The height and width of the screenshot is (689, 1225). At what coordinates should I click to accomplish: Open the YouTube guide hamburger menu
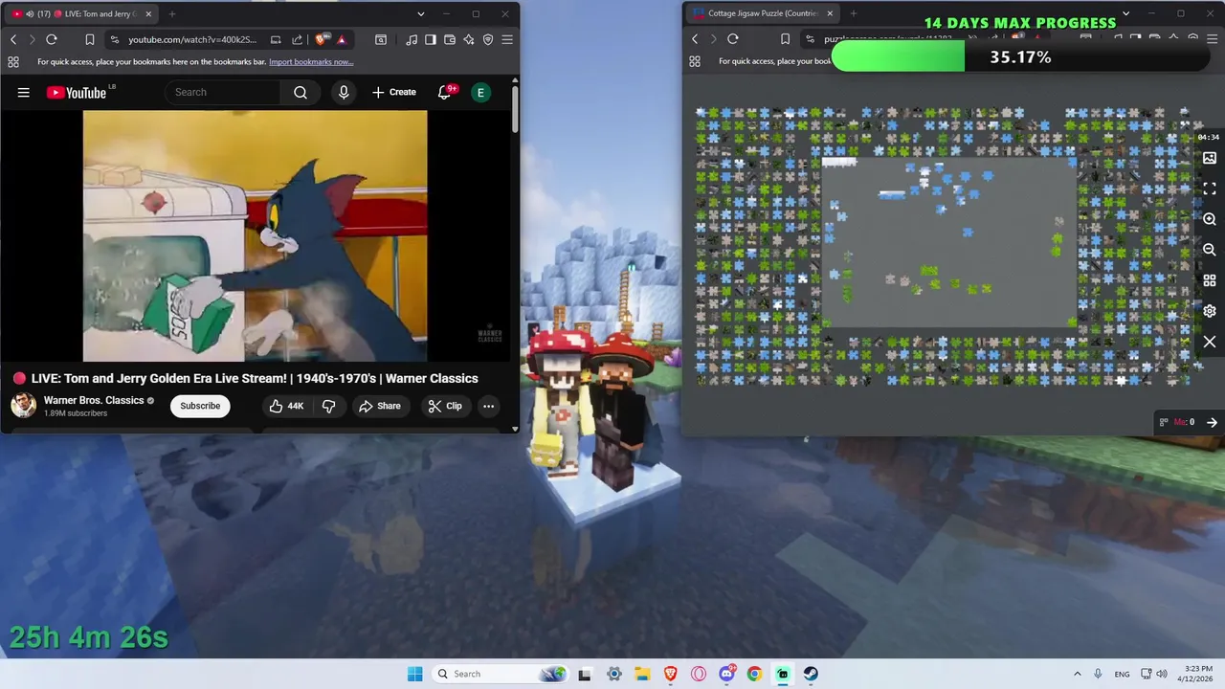(x=24, y=92)
